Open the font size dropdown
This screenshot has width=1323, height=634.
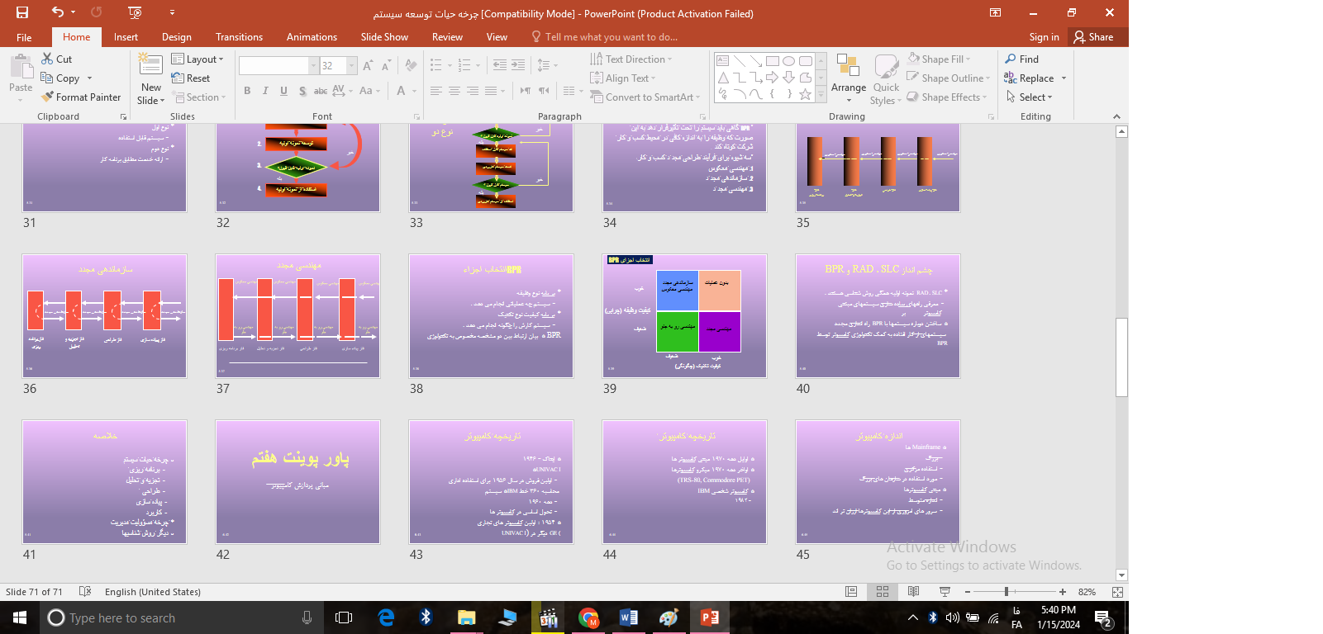[352, 66]
